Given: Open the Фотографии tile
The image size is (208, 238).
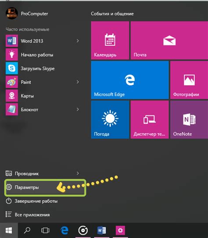Looking at the screenshot, I should (189, 80).
